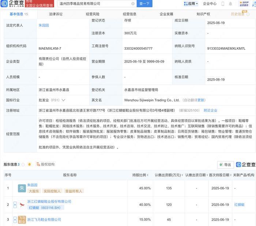Click the info icon next to 股东信息
Viewport: 256px width, 226px height.
[x=23, y=165]
